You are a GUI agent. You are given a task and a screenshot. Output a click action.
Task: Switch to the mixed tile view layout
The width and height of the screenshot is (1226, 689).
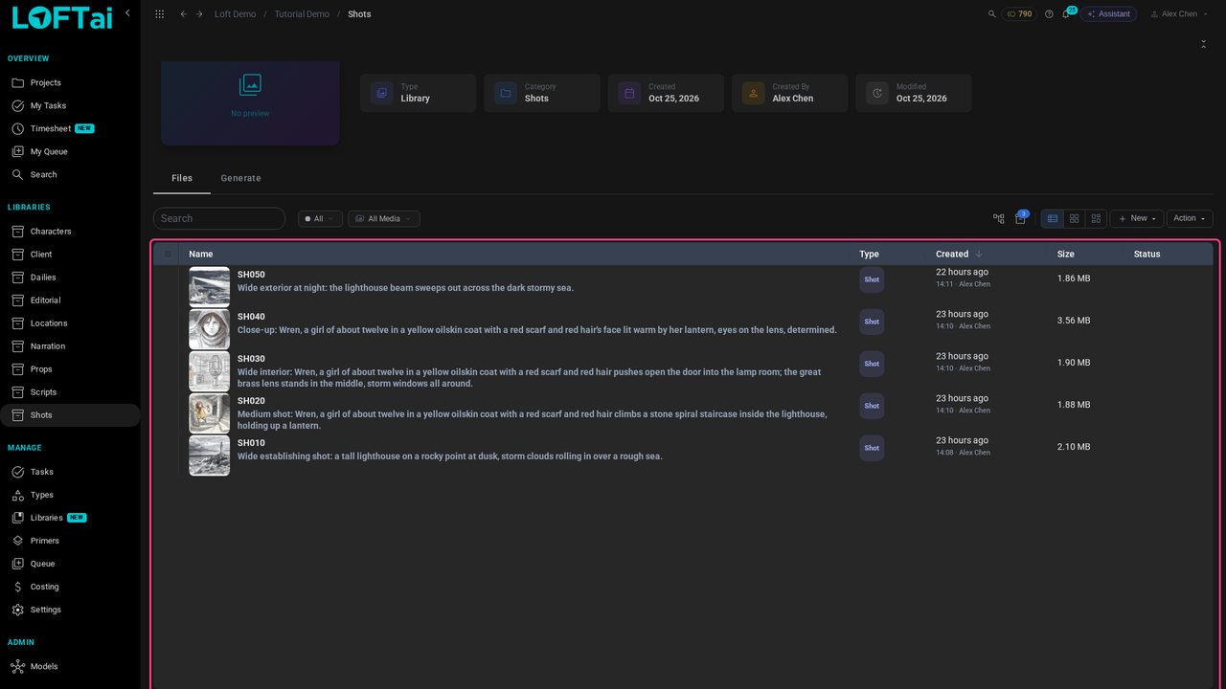click(1097, 218)
